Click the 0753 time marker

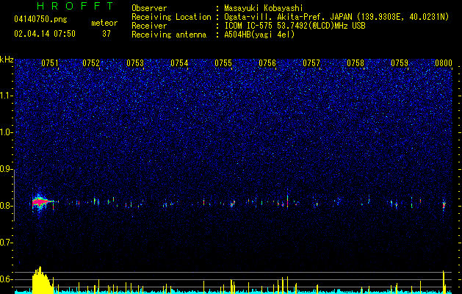tap(135, 63)
